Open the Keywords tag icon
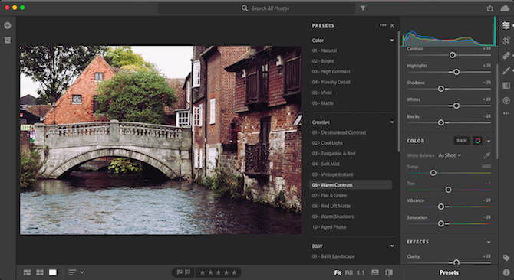Viewport: 514px width, 280px height. pyautogui.click(x=506, y=258)
